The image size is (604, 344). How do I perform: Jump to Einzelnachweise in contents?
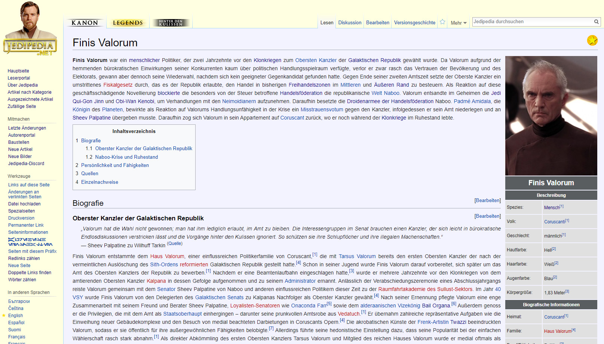pos(99,182)
